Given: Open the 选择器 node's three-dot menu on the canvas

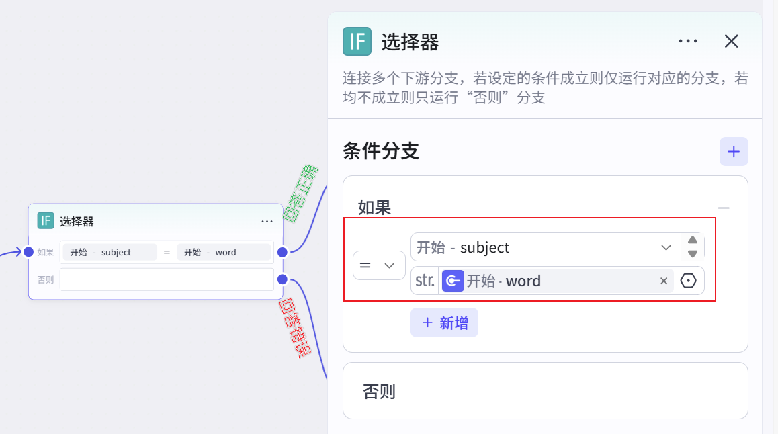Looking at the screenshot, I should pos(267,221).
